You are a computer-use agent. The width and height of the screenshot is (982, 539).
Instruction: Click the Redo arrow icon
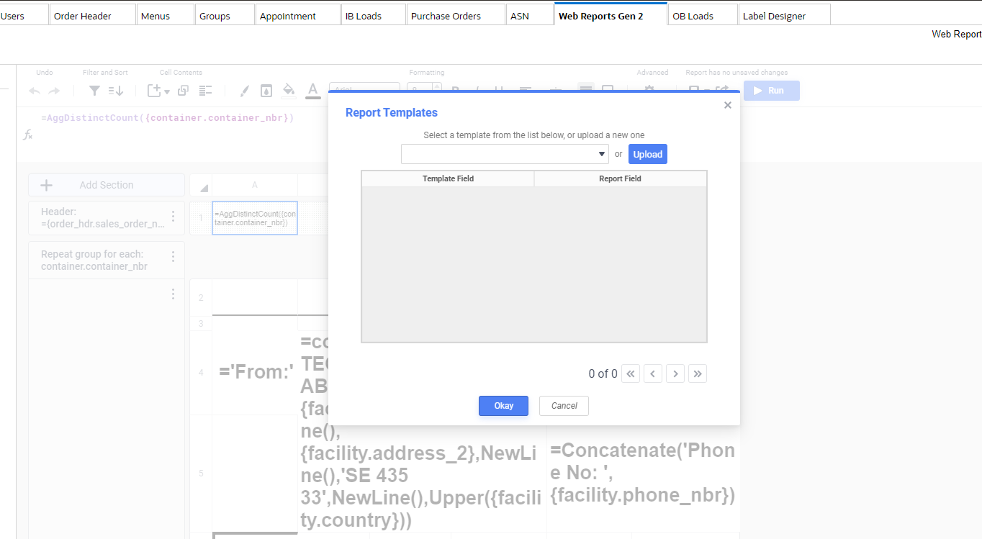(x=54, y=91)
